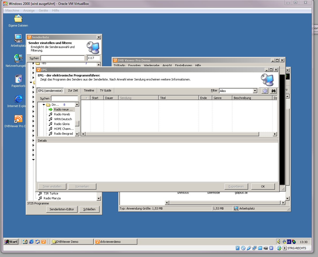Click Schließen in the Senderliste window
The width and height of the screenshot is (318, 257).
click(x=89, y=209)
